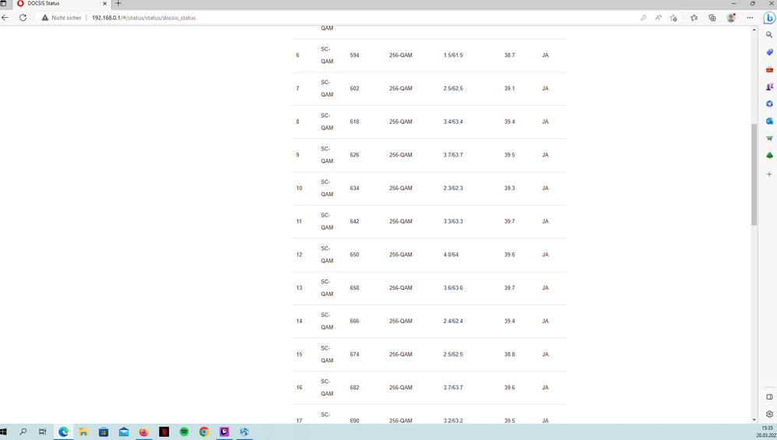Open sidebar settings gear icon

click(769, 414)
